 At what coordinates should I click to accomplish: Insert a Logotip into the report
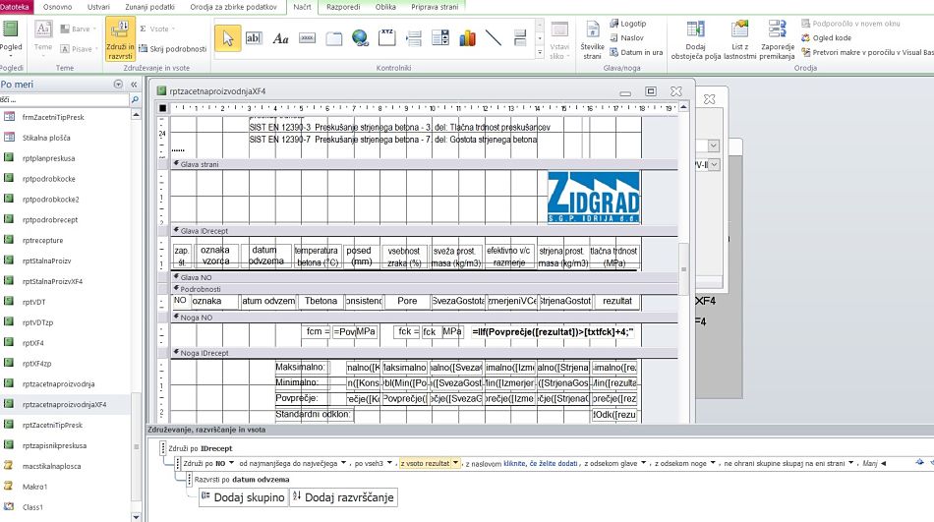pyautogui.click(x=628, y=24)
